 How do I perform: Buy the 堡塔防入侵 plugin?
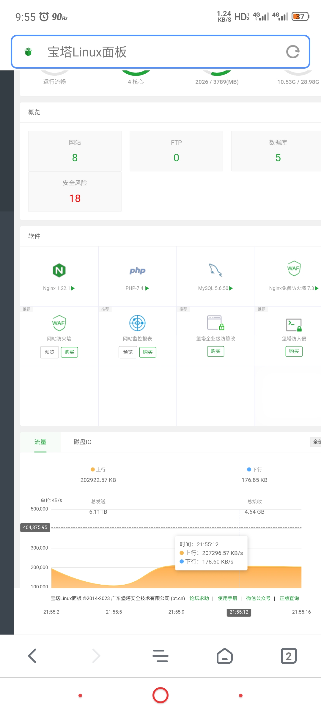tap(294, 351)
